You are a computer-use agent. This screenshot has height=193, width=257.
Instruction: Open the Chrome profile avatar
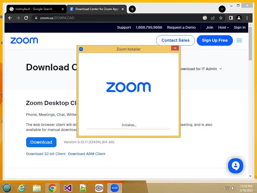pos(239,18)
